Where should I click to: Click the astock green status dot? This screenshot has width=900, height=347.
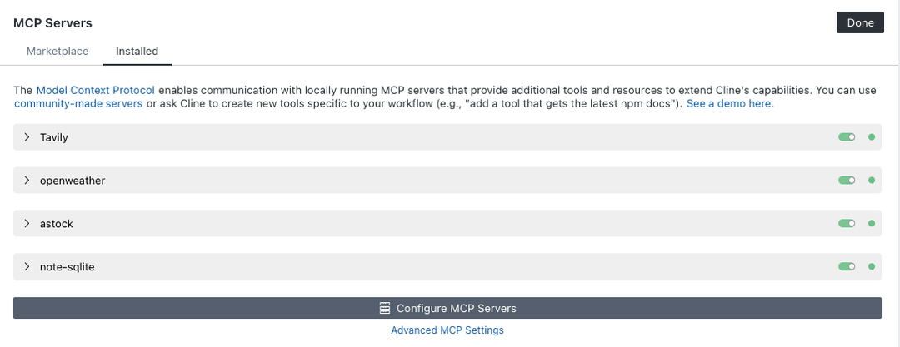[872, 224]
